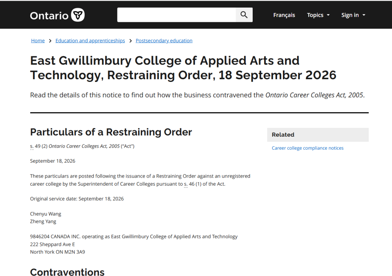392x276 pixels.
Task: Click the intro sentence beginning 'Read the details'
Action: click(x=197, y=95)
